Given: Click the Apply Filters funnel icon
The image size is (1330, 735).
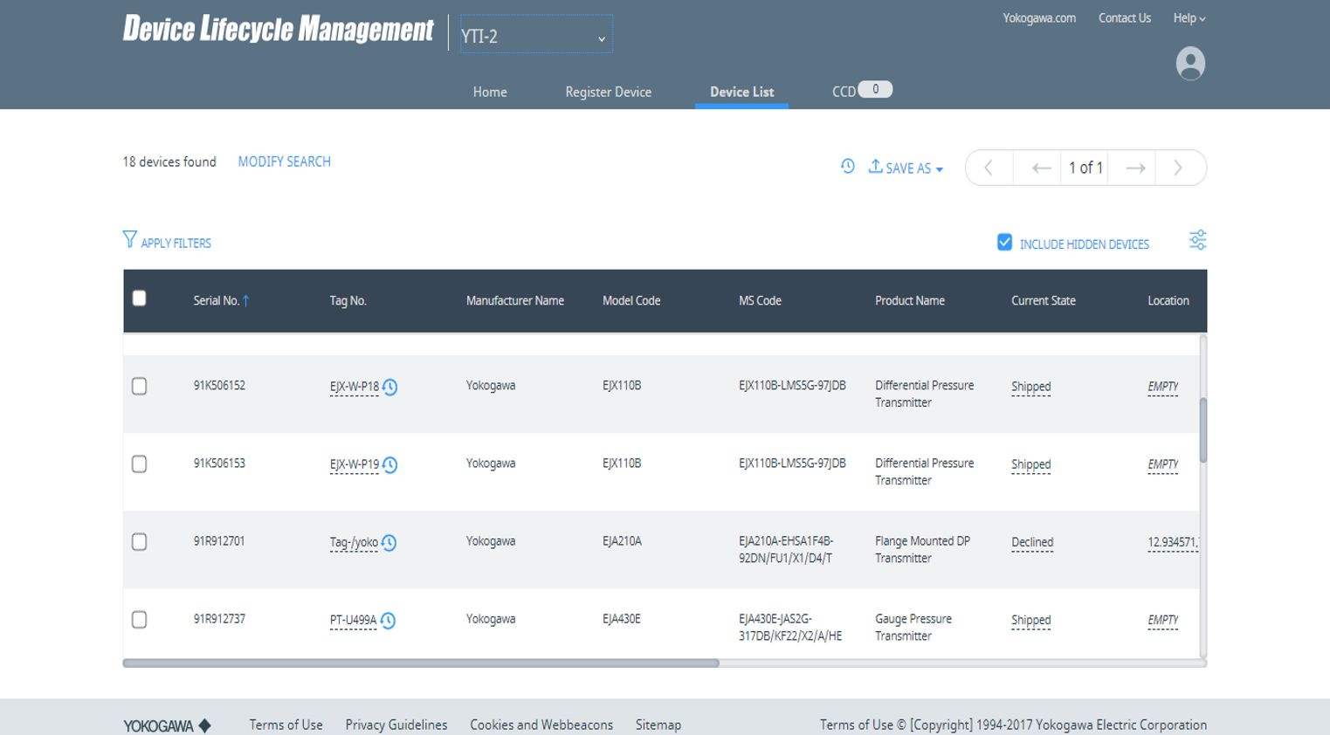Looking at the screenshot, I should click(x=129, y=239).
